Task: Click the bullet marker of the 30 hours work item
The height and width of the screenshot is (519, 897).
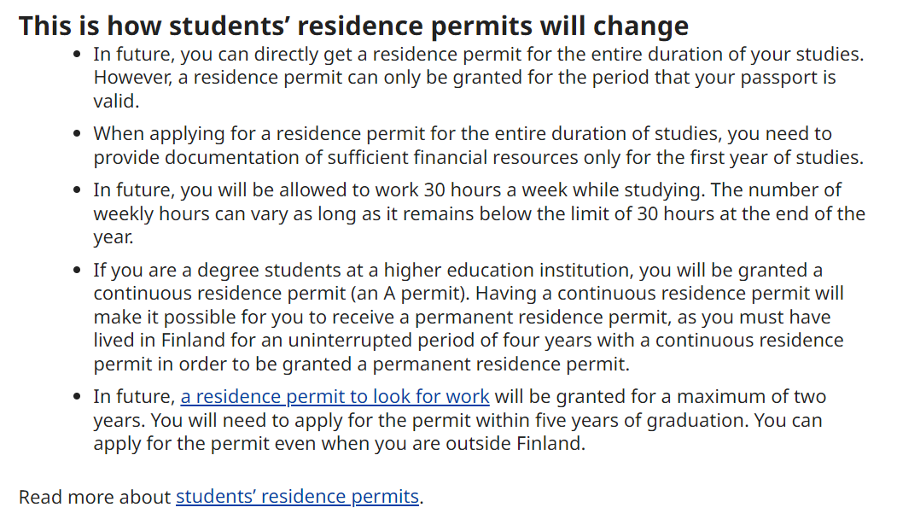Action: point(77,190)
